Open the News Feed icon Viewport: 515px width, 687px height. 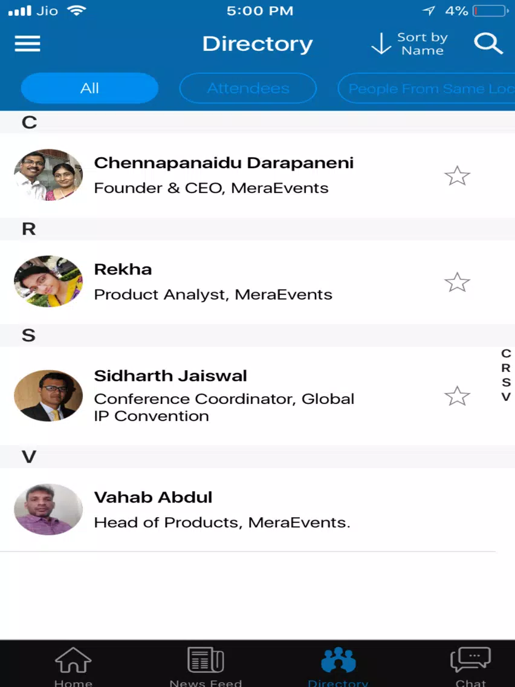click(x=206, y=661)
